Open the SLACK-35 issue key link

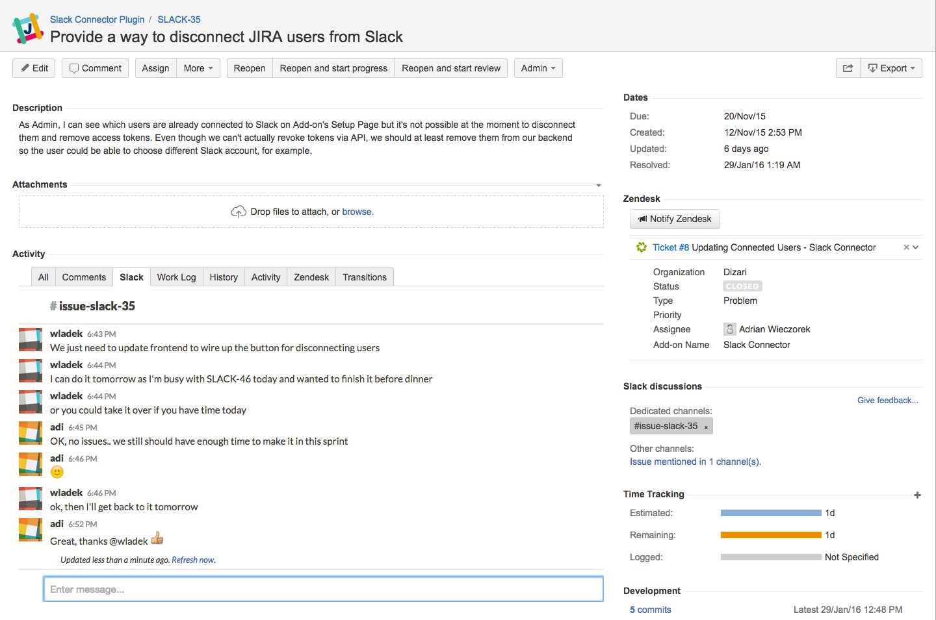point(179,19)
